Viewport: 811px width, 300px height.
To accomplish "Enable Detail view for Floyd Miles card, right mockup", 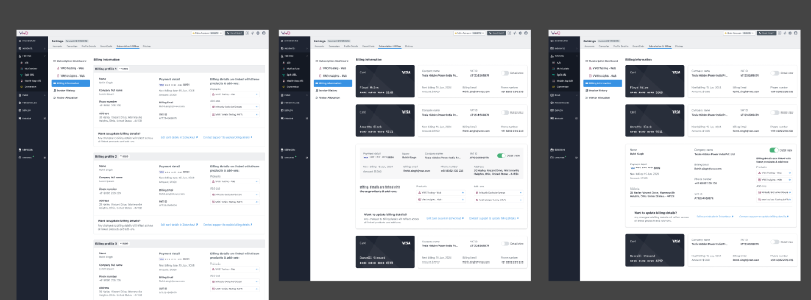I will click(775, 73).
